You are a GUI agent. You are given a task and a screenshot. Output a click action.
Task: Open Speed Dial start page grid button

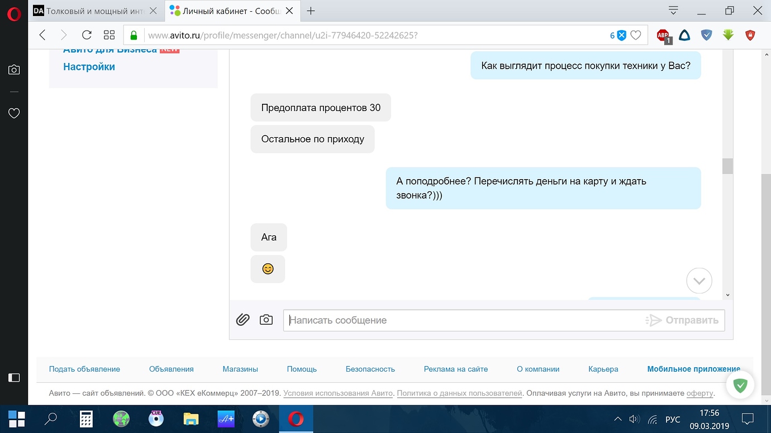coord(109,35)
